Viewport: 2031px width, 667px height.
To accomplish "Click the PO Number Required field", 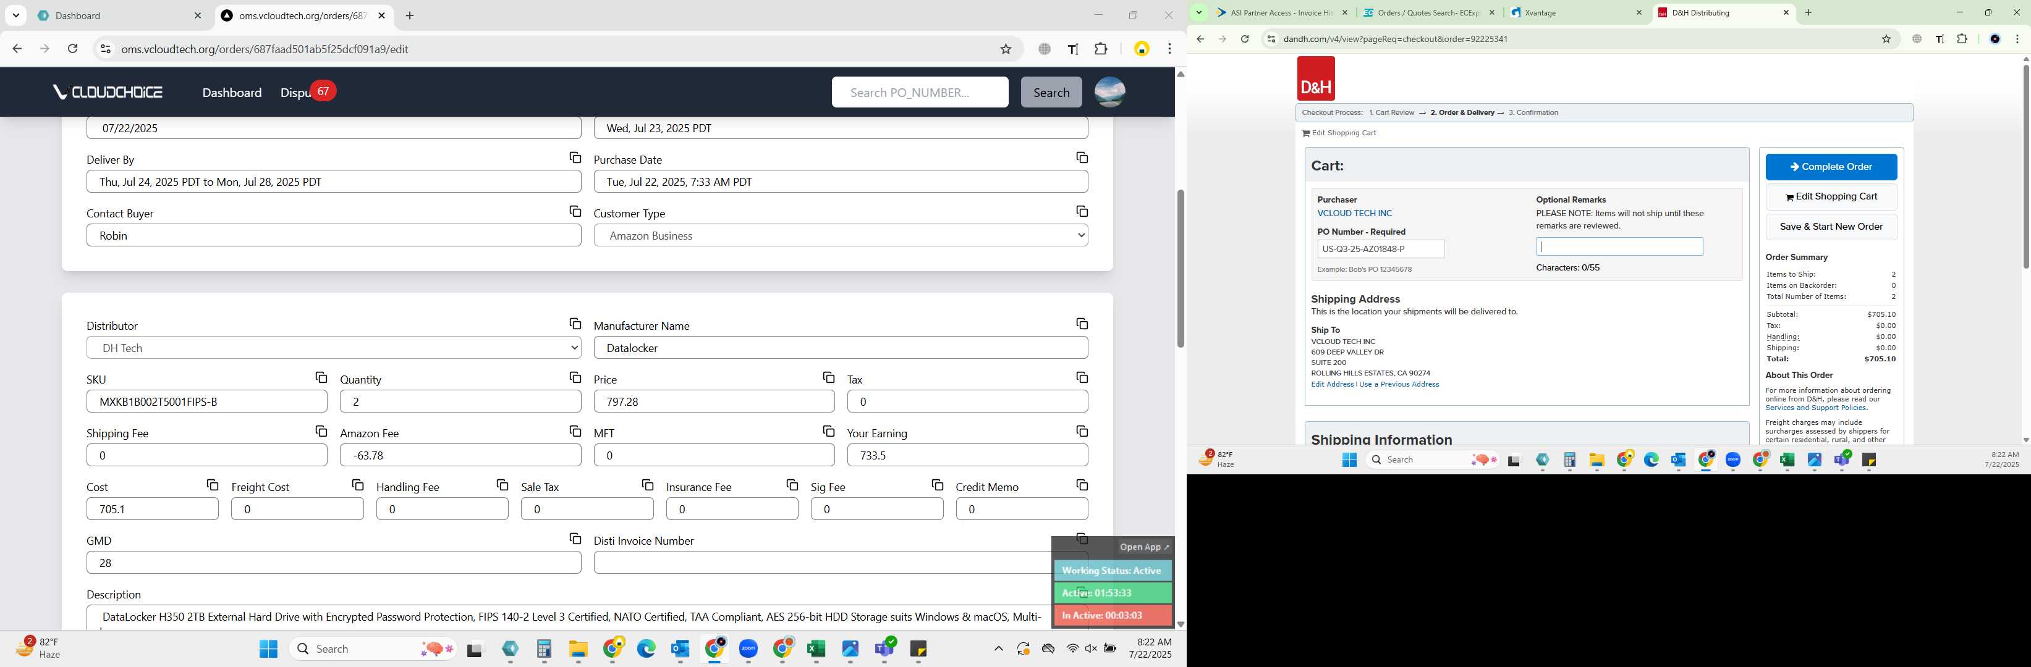I will coord(1381,249).
